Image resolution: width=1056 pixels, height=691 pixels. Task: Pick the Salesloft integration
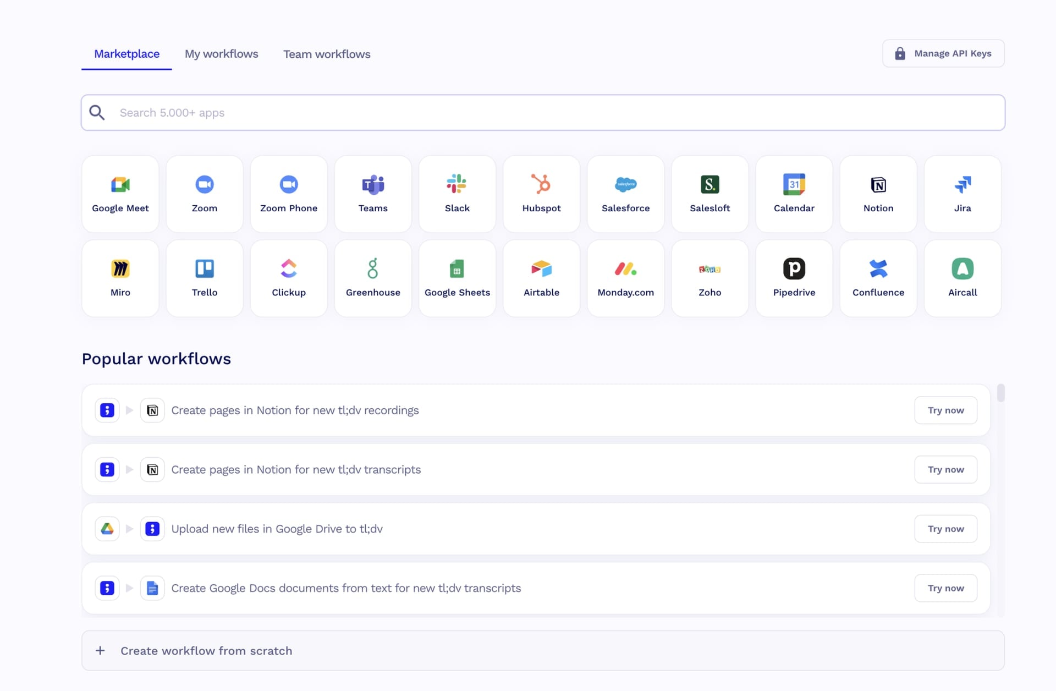[x=710, y=194]
